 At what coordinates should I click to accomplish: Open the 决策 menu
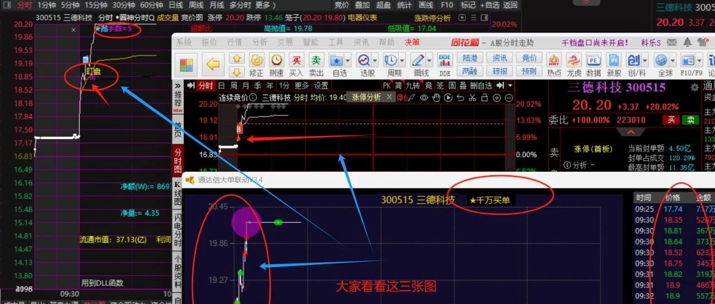tap(412, 42)
